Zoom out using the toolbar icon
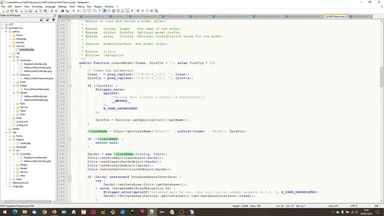The image size is (384, 216). tap(78, 11)
